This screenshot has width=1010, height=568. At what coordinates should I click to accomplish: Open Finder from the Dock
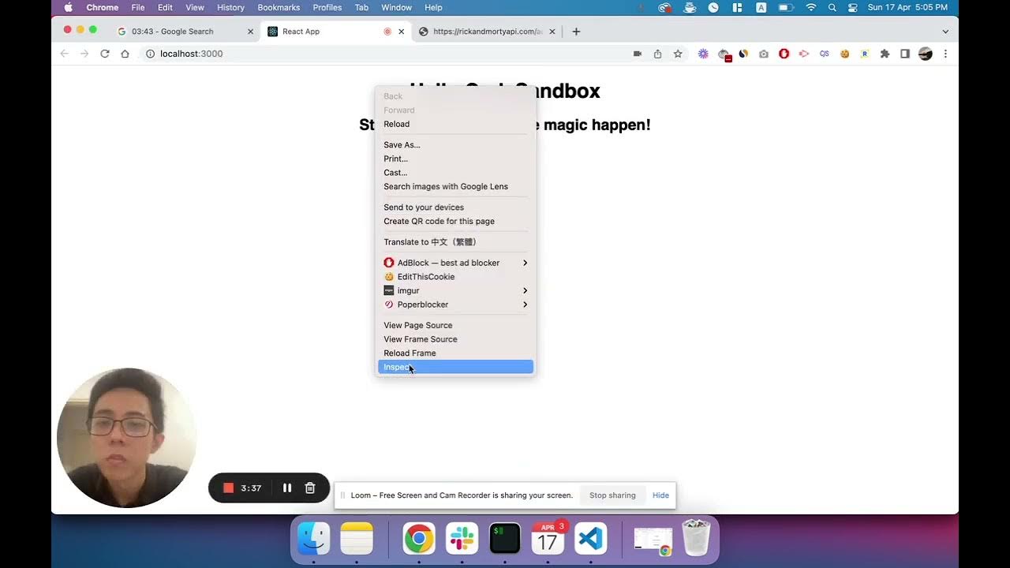[x=313, y=539]
